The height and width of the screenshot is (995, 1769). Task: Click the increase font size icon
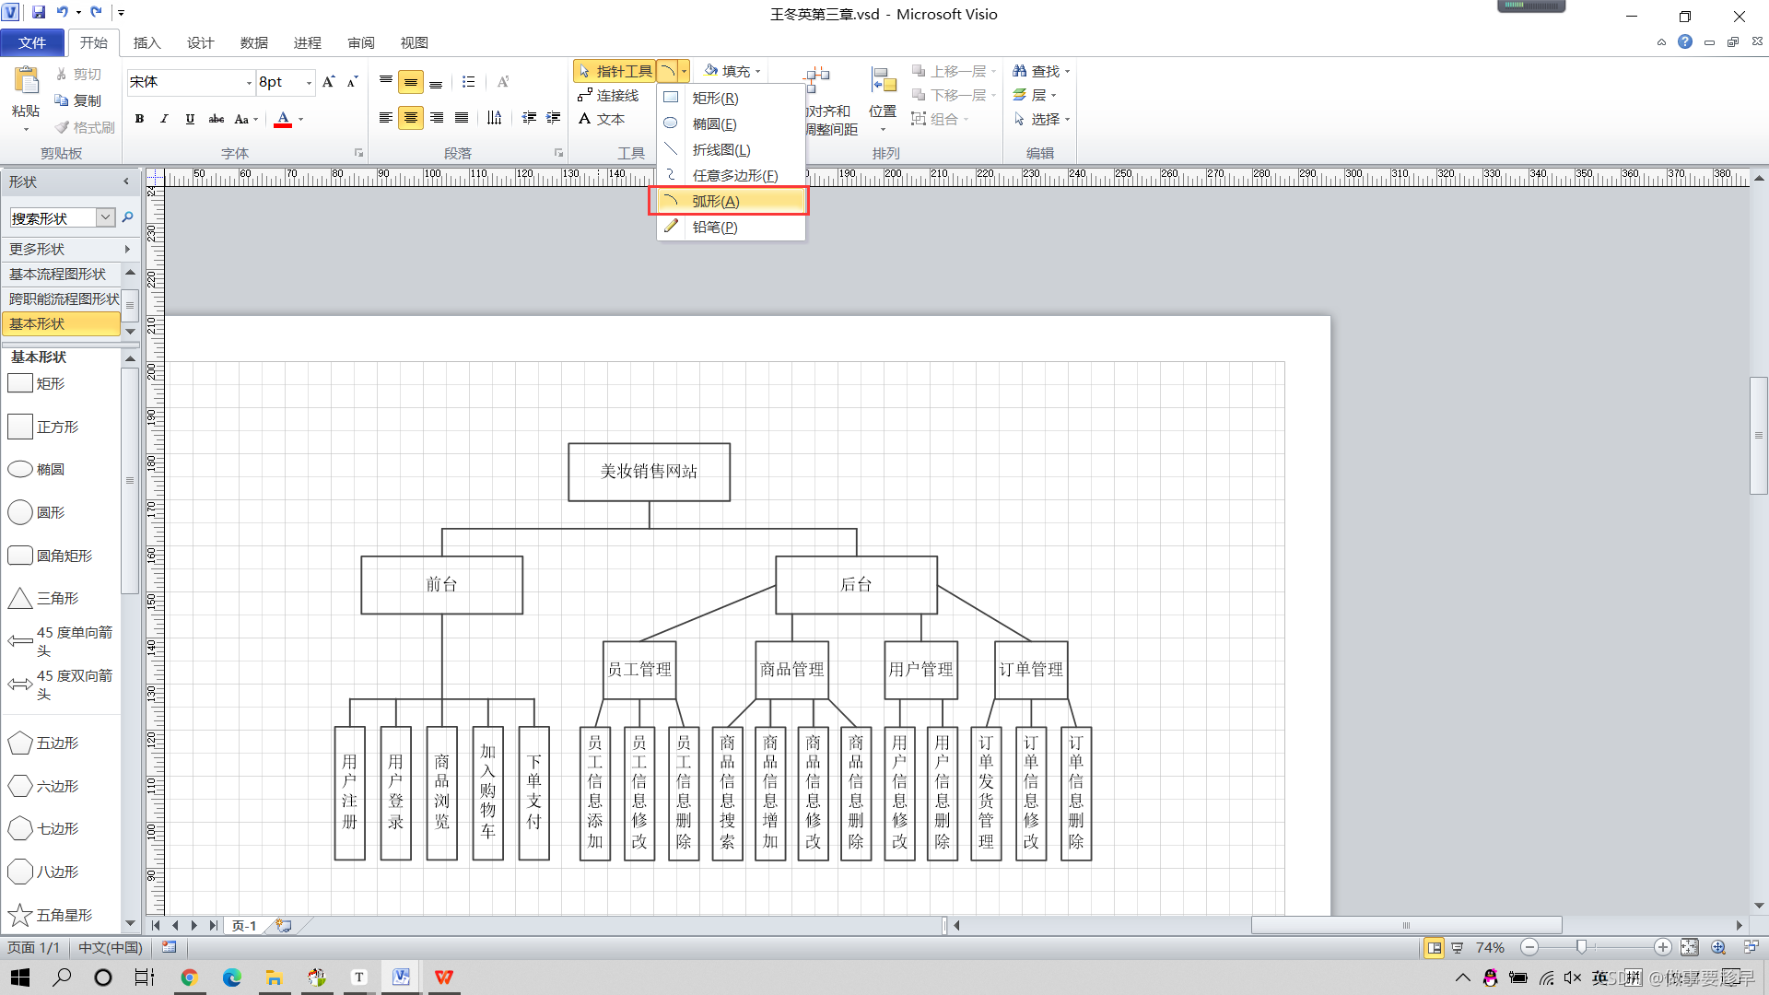[x=328, y=82]
